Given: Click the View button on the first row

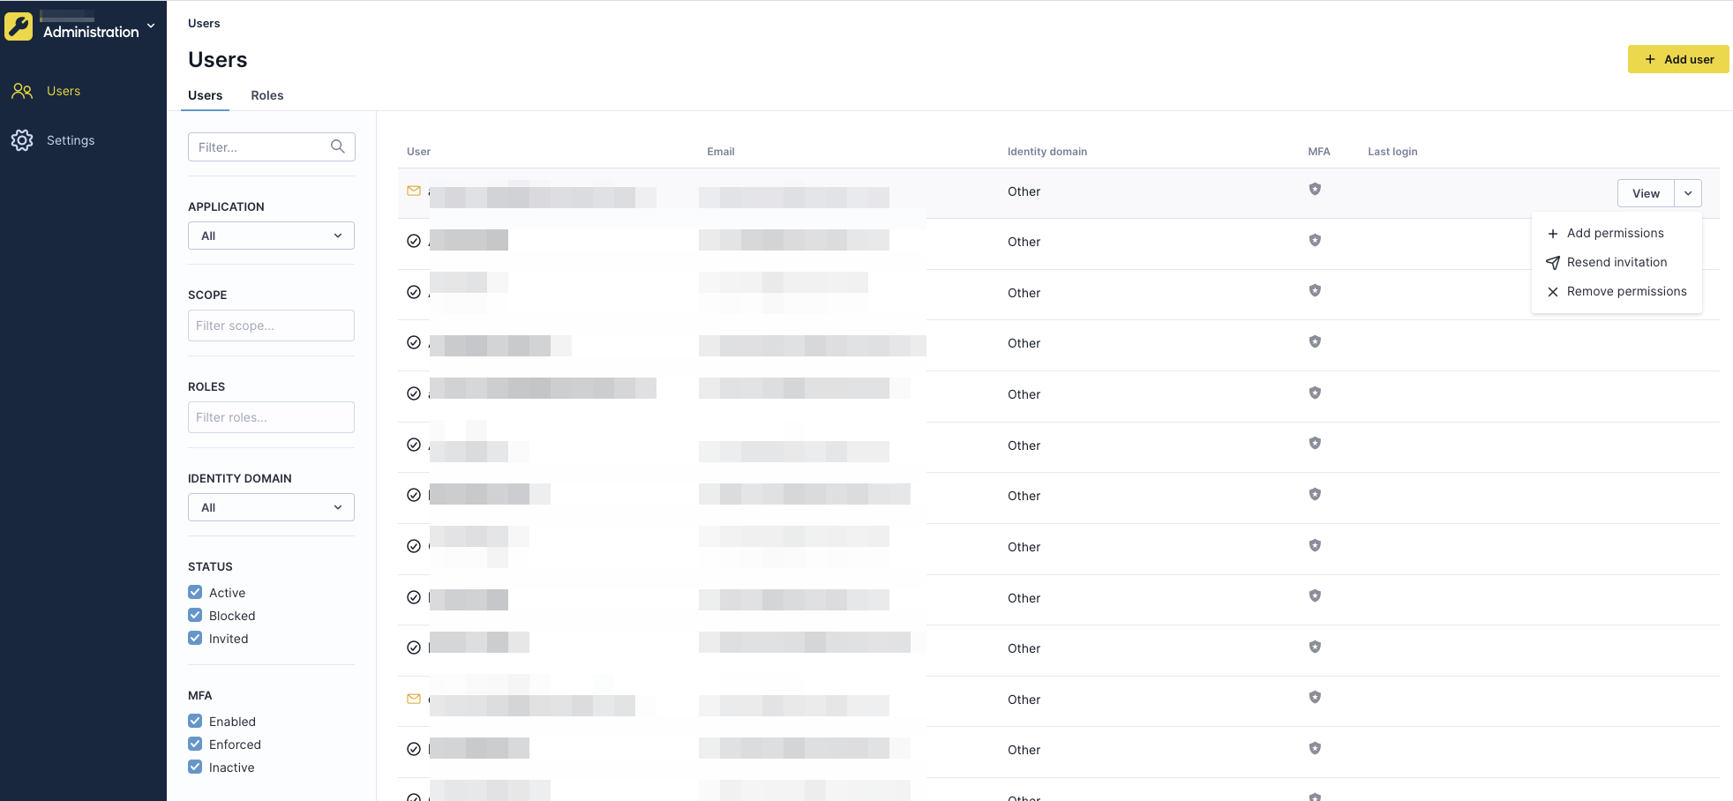Looking at the screenshot, I should (1645, 192).
